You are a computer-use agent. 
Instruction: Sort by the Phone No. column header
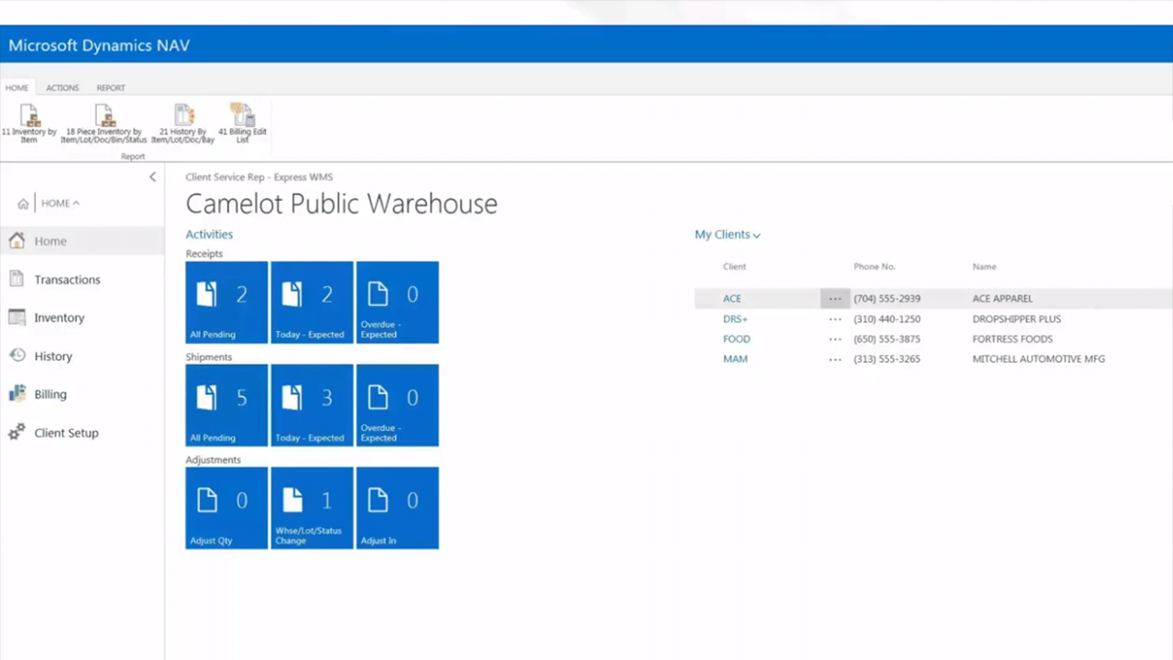pyautogui.click(x=874, y=267)
